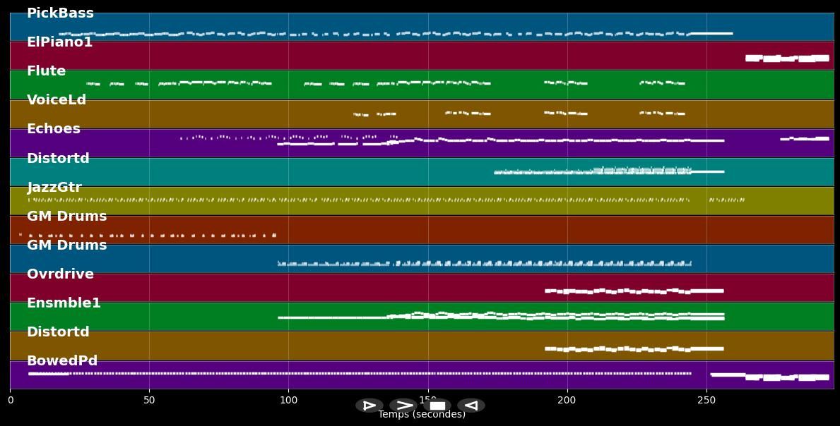Jump to the 200 second axis marker

point(567,400)
